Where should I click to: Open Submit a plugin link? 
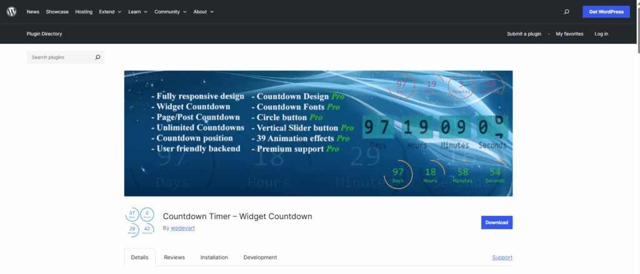(x=524, y=34)
